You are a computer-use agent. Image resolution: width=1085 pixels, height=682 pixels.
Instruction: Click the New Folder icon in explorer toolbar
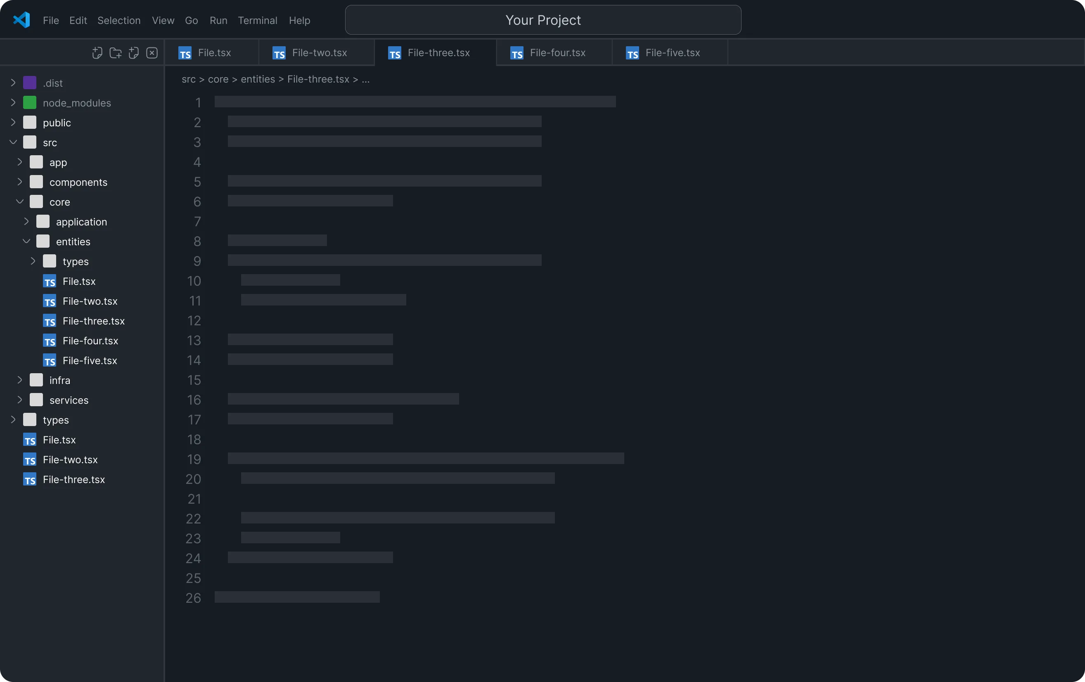click(x=115, y=53)
